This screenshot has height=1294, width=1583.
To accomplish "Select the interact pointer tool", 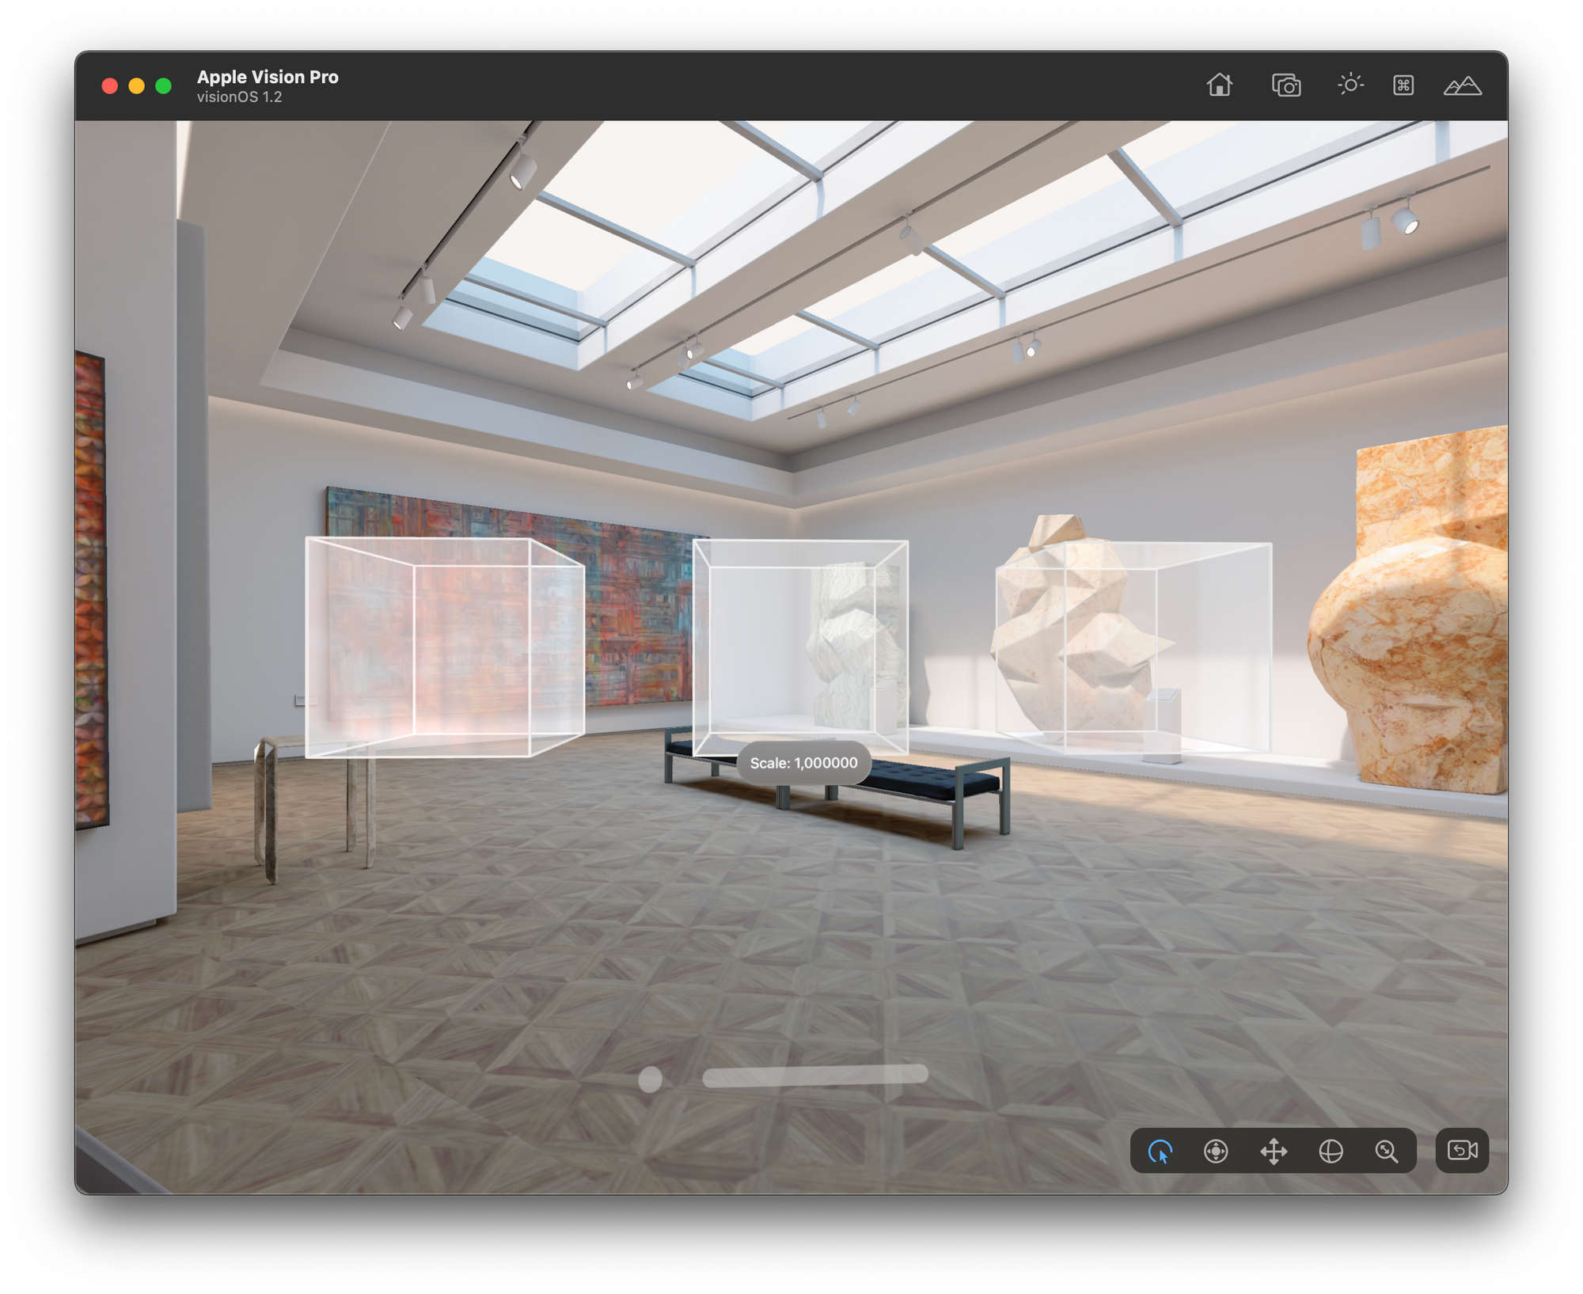I will [1160, 1151].
